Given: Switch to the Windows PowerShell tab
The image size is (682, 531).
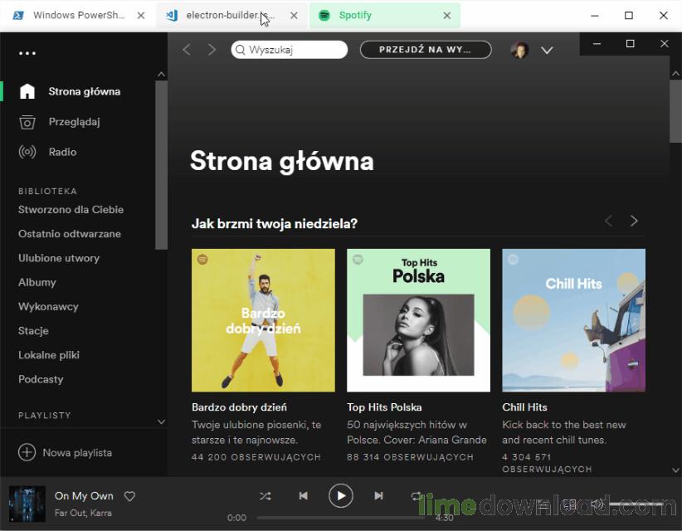Looking at the screenshot, I should point(79,16).
